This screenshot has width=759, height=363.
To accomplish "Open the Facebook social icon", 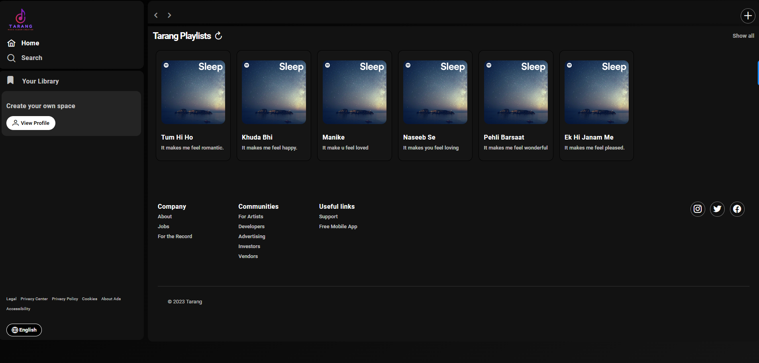I will (x=737, y=209).
